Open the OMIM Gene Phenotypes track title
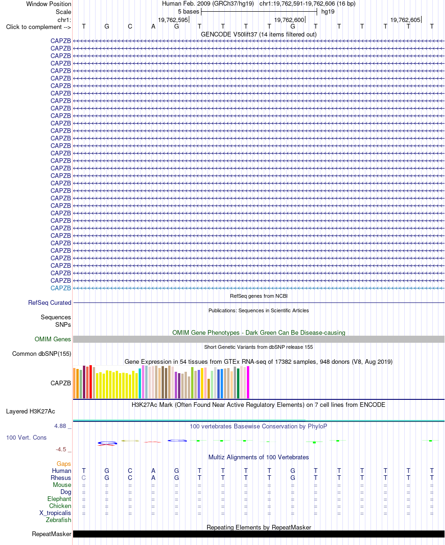Image resolution: width=445 pixels, height=545 pixels. point(259,332)
